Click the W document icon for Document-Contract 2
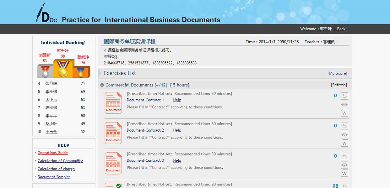This screenshot has height=188, width=390. 344,143
